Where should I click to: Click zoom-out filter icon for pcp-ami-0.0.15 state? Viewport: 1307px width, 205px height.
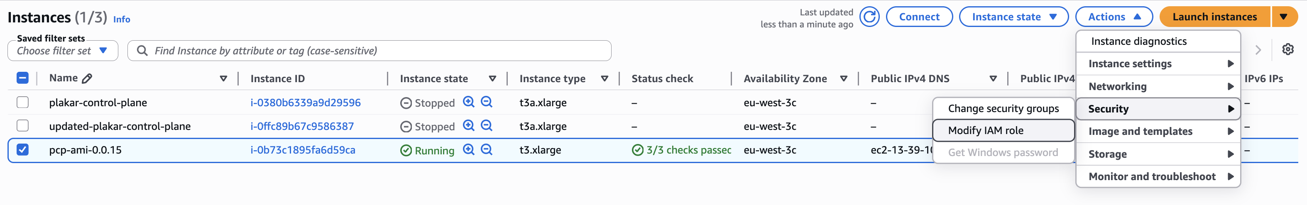pyautogui.click(x=487, y=149)
